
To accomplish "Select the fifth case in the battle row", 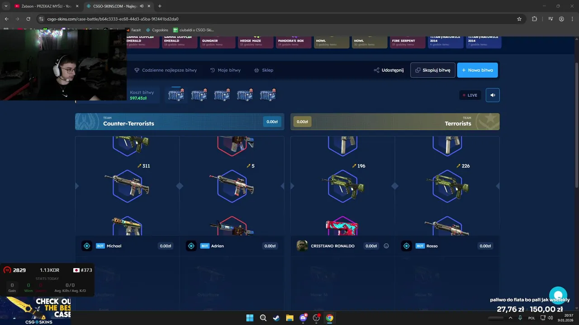I will coord(268,95).
